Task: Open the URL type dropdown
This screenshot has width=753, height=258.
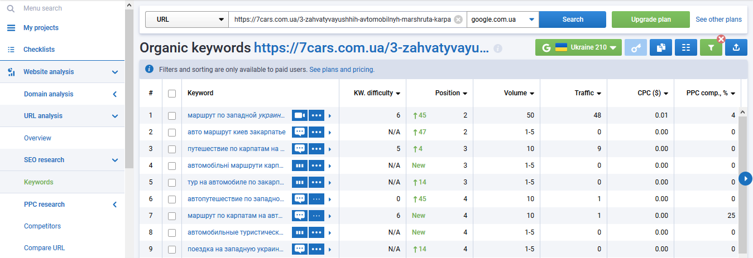Action: pos(187,20)
